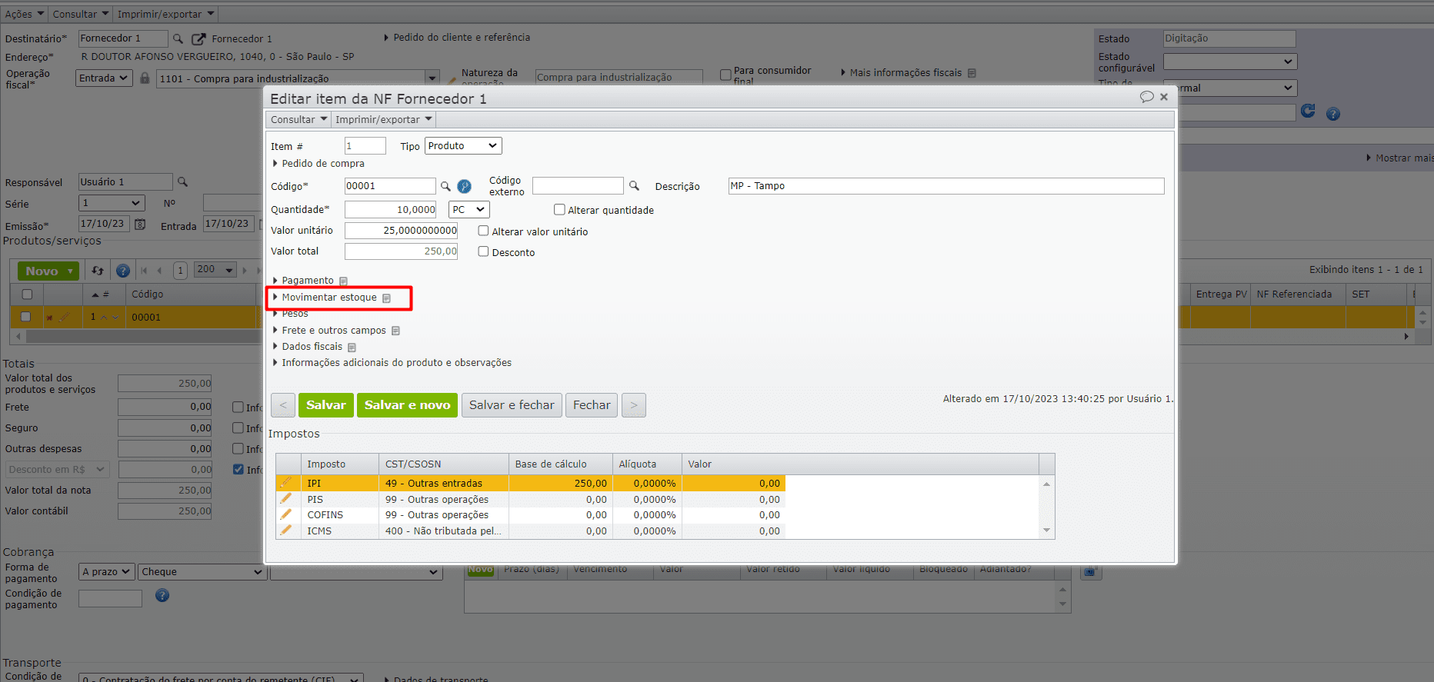Open the Tipo dropdown showing Produto

(x=463, y=146)
